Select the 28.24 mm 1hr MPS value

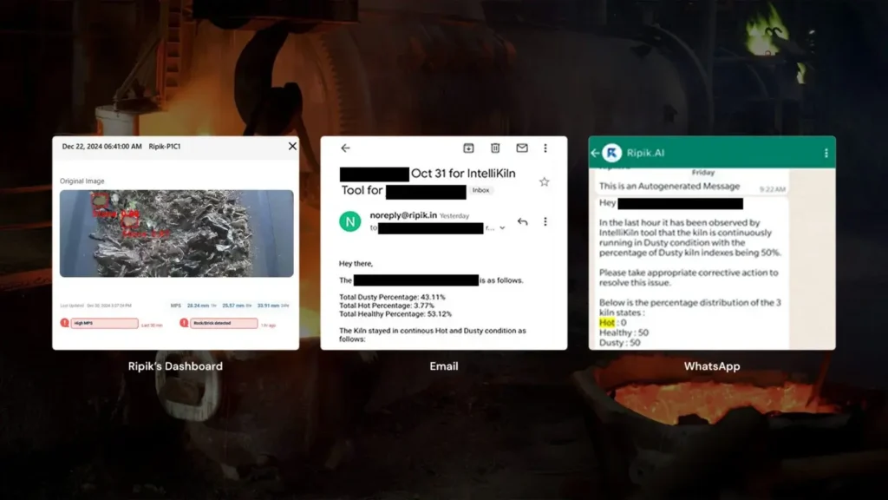coord(201,306)
